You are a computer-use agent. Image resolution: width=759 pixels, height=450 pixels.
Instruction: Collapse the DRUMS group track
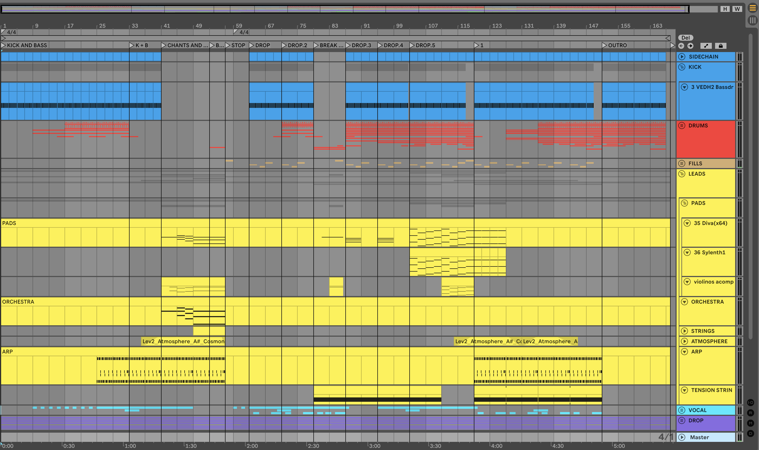(x=682, y=126)
